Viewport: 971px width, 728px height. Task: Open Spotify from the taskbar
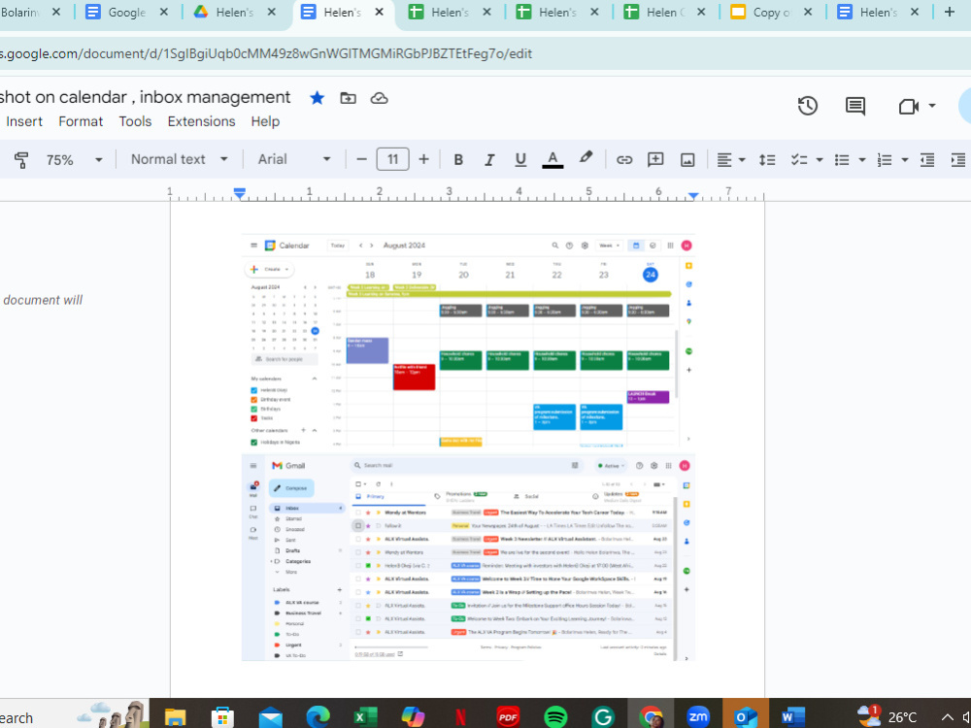tap(555, 717)
